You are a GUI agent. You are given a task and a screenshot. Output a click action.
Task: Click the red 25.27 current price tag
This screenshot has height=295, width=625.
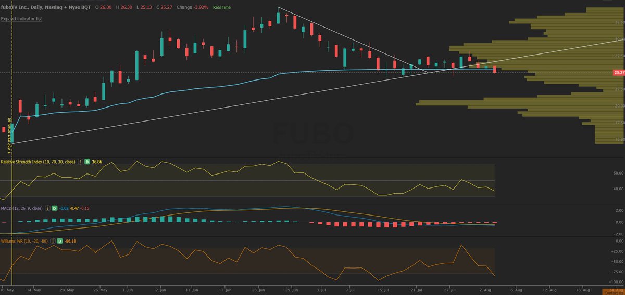[x=619, y=73]
